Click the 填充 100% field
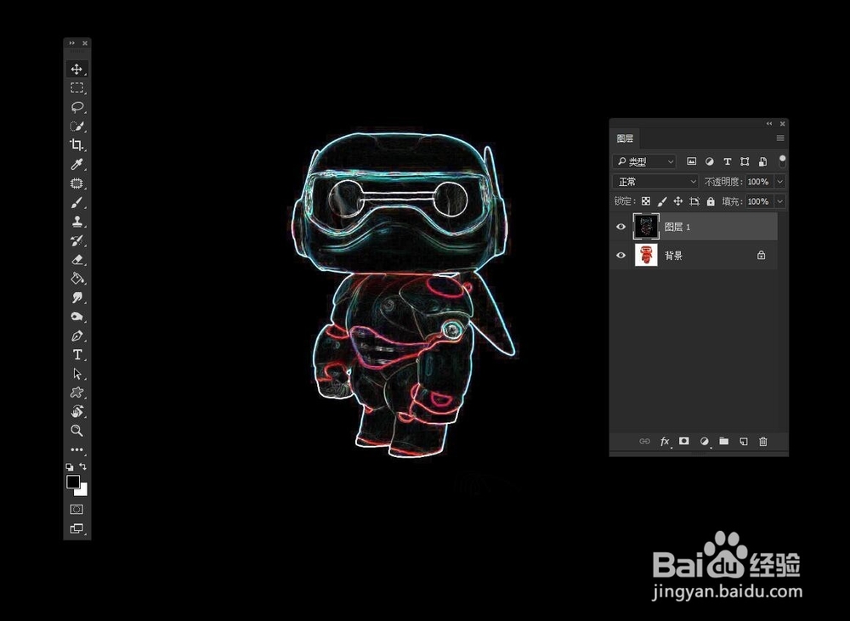This screenshot has width=850, height=621. coord(758,201)
